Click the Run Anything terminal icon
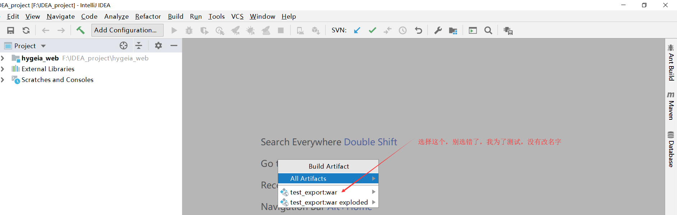This screenshot has height=215, width=677. click(x=473, y=31)
